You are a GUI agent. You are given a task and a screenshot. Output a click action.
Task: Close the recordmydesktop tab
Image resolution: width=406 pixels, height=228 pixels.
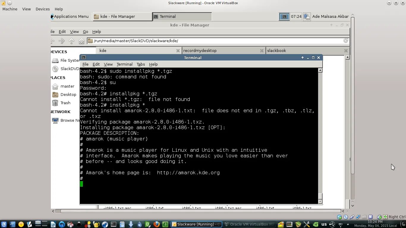pyautogui.click(x=262, y=51)
